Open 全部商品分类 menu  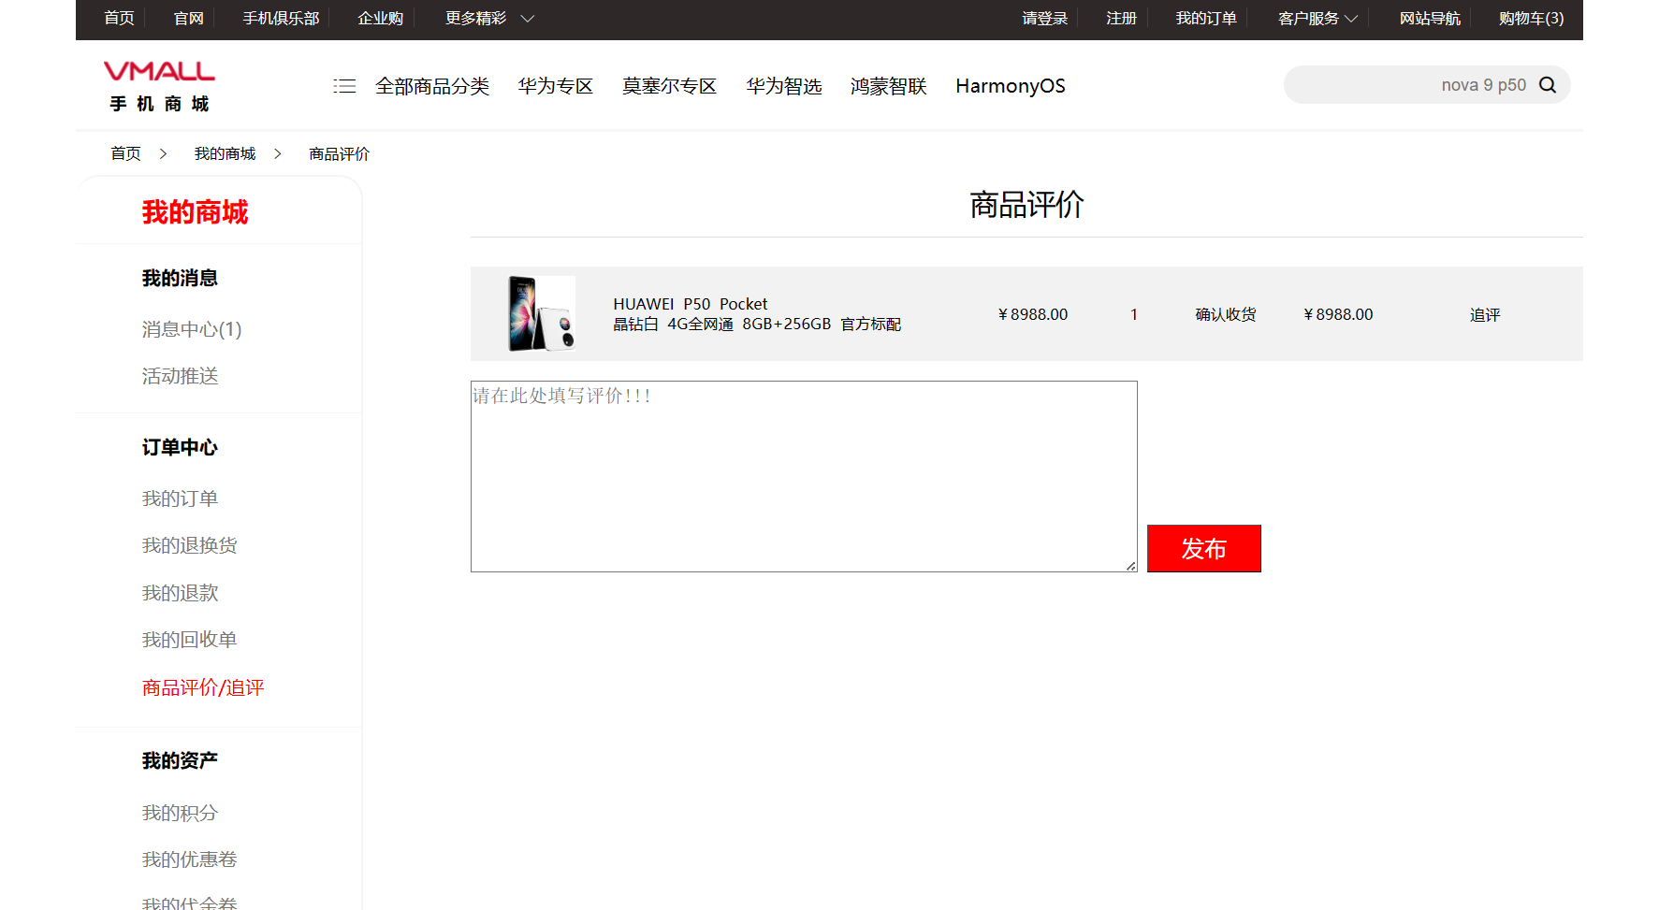coord(432,86)
